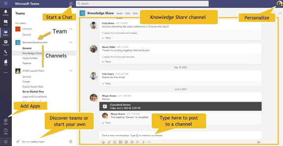Go to Chat in left rail
Image resolution: width=283 pixels, height=146 pixels.
(x=6, y=23)
